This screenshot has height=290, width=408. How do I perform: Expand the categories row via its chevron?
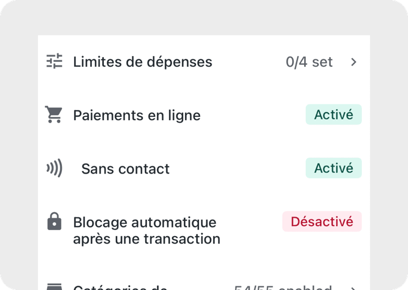point(354,288)
